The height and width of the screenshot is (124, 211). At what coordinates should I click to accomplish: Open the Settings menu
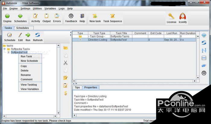click(25, 8)
